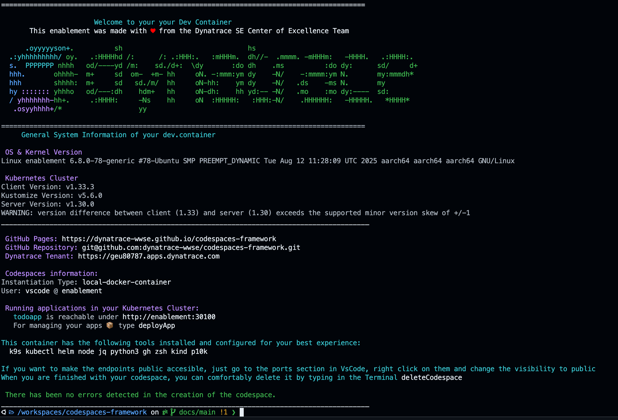Click the Kubernetes Cluster heading

(42, 178)
